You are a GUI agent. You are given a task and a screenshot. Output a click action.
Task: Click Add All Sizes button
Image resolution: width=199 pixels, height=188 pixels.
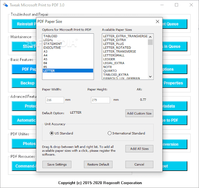tap(139, 149)
